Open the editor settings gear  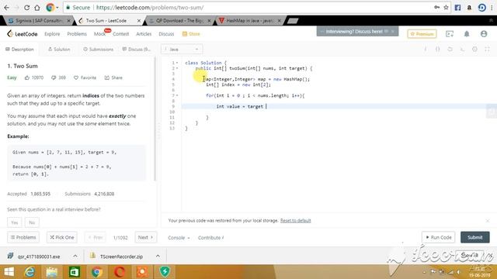474,49
